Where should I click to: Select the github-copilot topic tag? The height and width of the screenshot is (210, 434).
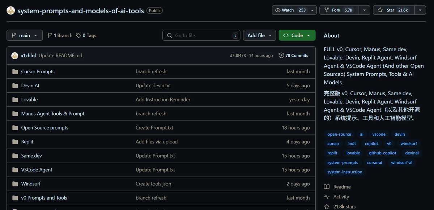point(383,153)
